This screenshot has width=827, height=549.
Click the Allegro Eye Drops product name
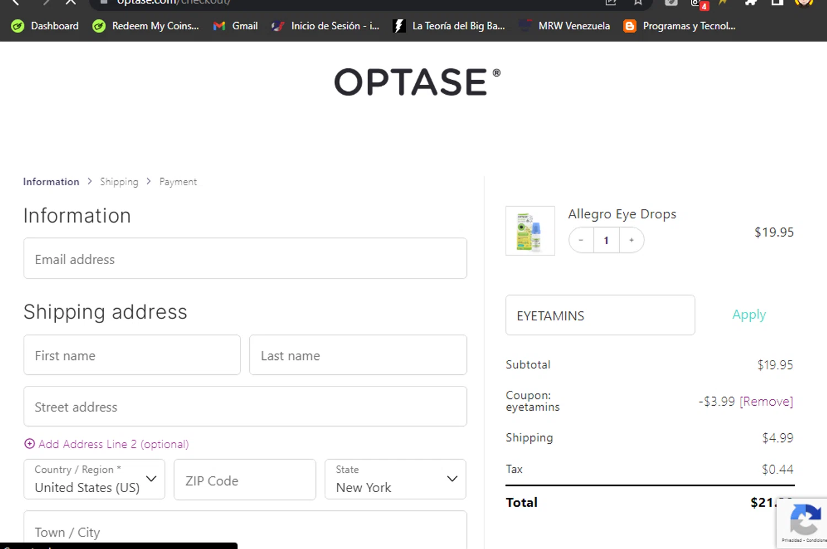tap(622, 214)
